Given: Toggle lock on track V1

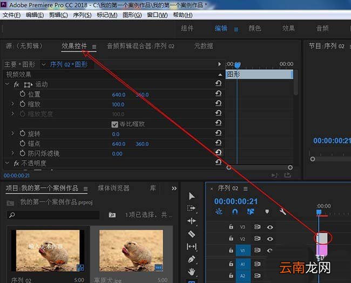Looking at the screenshot, I should (231, 250).
